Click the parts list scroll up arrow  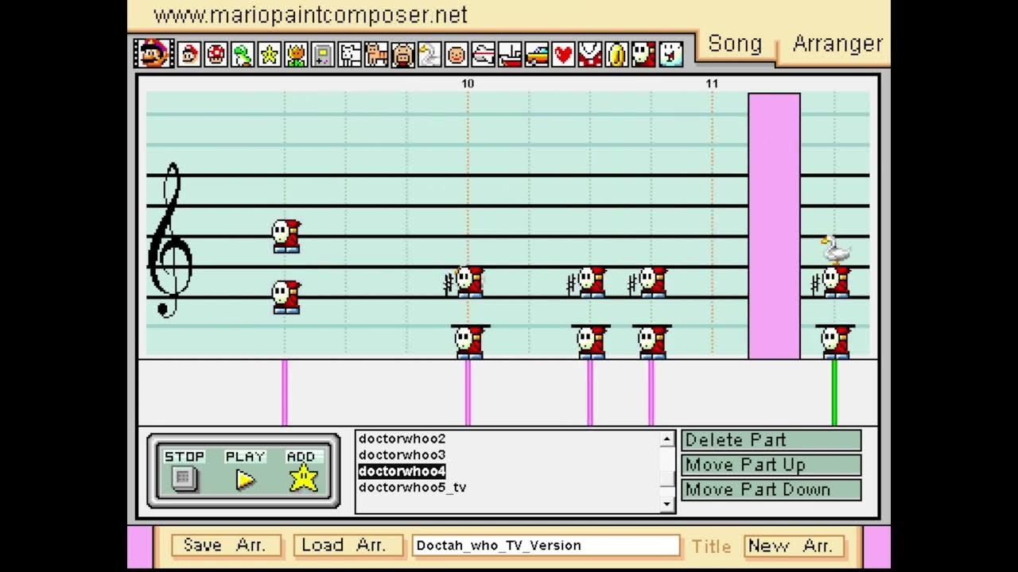pyautogui.click(x=666, y=439)
